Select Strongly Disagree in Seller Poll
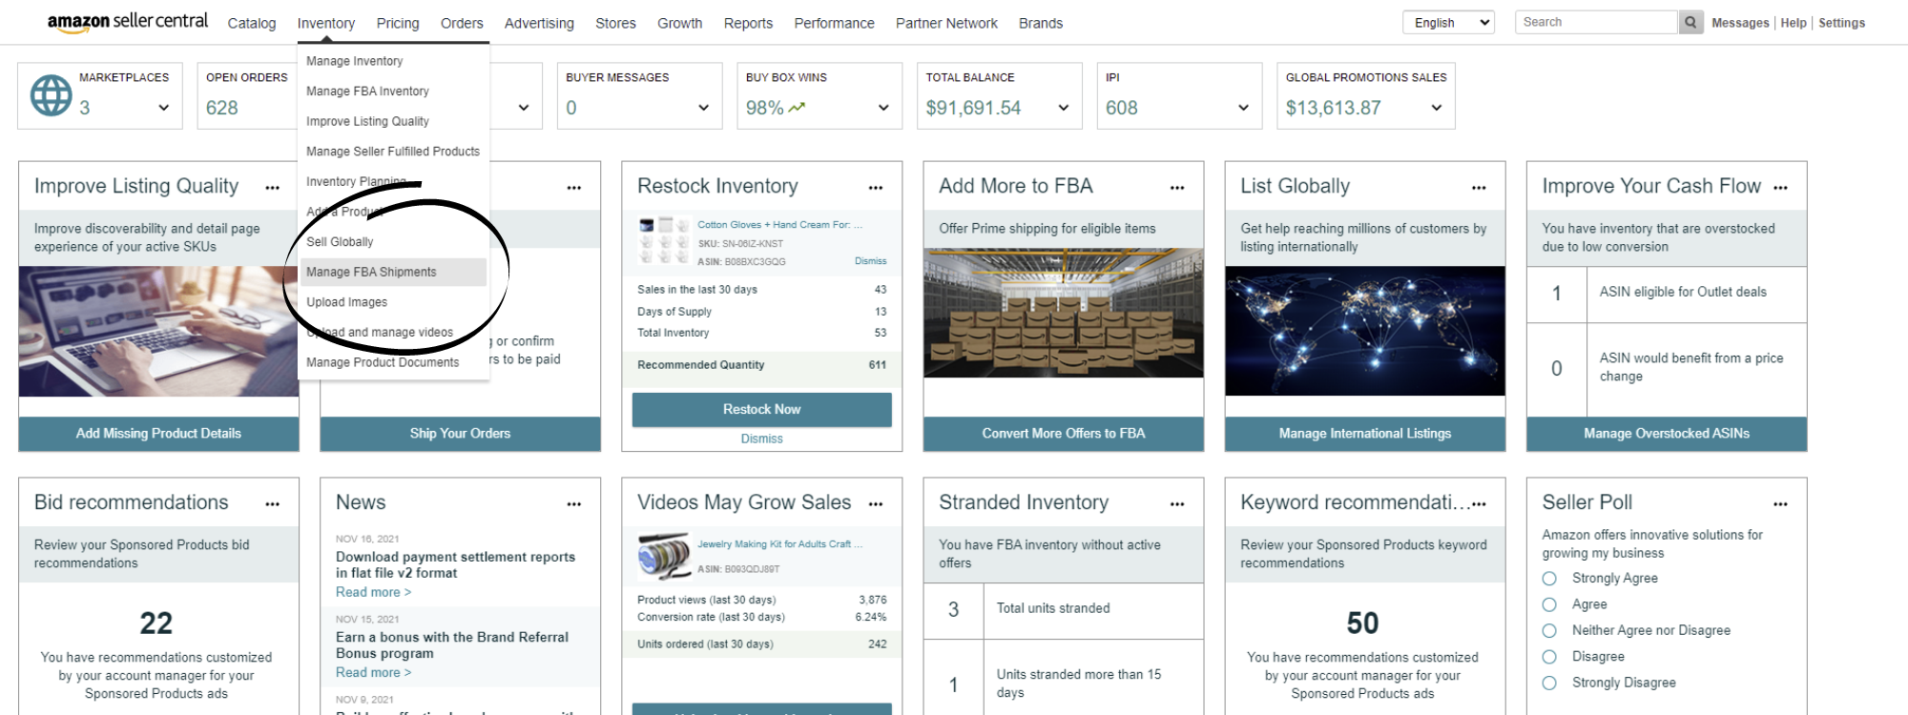Viewport: 1908px width, 715px height. pos(1549,684)
